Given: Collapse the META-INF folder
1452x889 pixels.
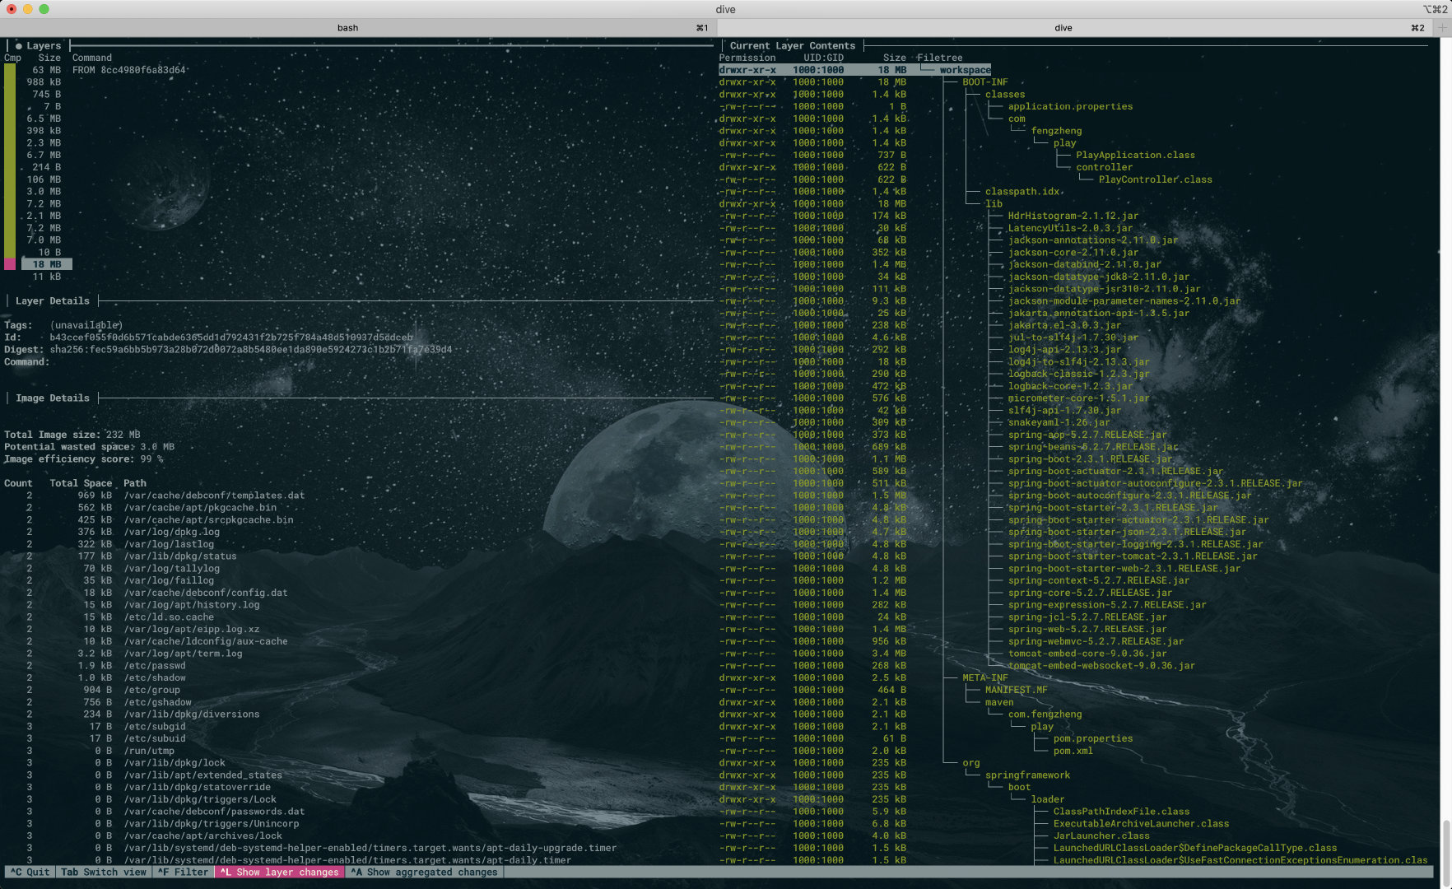Looking at the screenshot, I should pos(985,678).
